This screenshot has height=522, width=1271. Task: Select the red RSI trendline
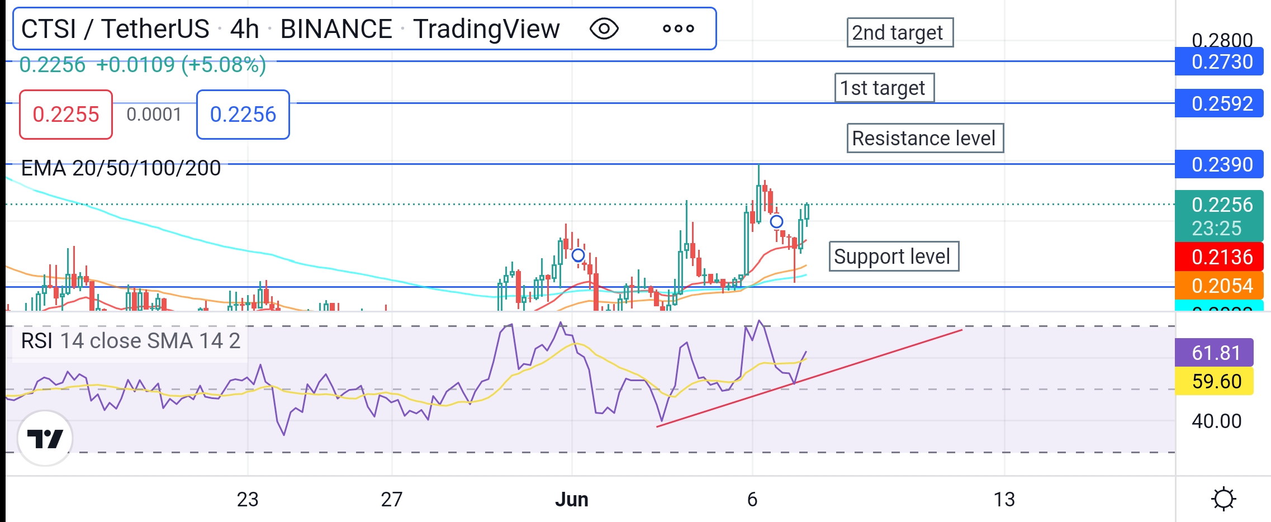[x=809, y=378]
